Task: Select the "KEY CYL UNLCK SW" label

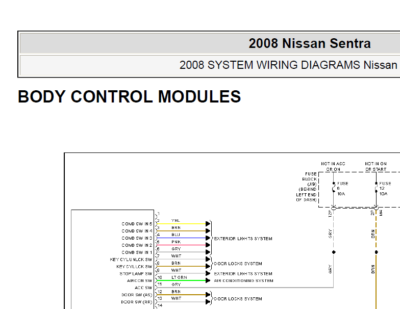Action: [131, 260]
